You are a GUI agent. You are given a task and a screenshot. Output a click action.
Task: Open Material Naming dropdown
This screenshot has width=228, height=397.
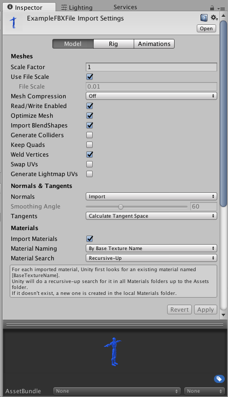pos(151,248)
